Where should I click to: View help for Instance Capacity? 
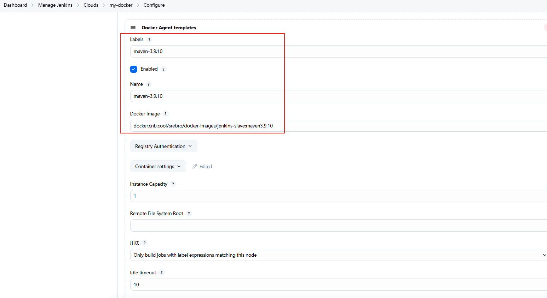coord(173,184)
